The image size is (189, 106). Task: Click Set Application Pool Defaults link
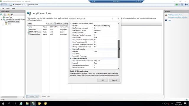pyautogui.click(x=178, y=17)
